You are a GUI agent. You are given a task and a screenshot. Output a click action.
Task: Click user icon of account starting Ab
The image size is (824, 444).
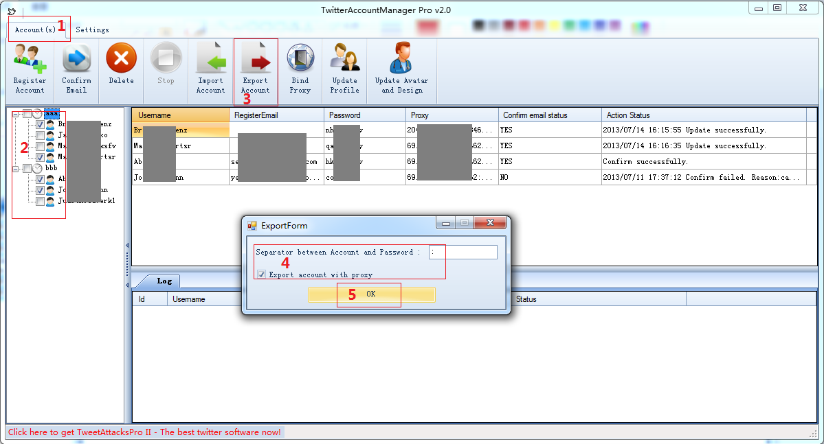[x=50, y=180]
